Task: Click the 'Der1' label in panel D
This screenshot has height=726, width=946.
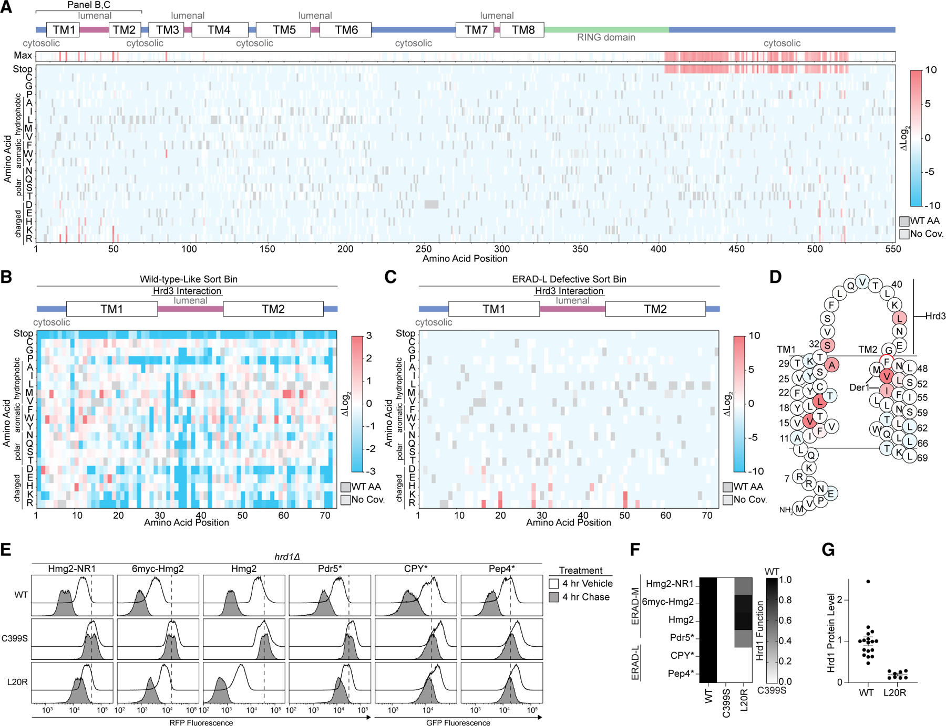Action: point(859,387)
